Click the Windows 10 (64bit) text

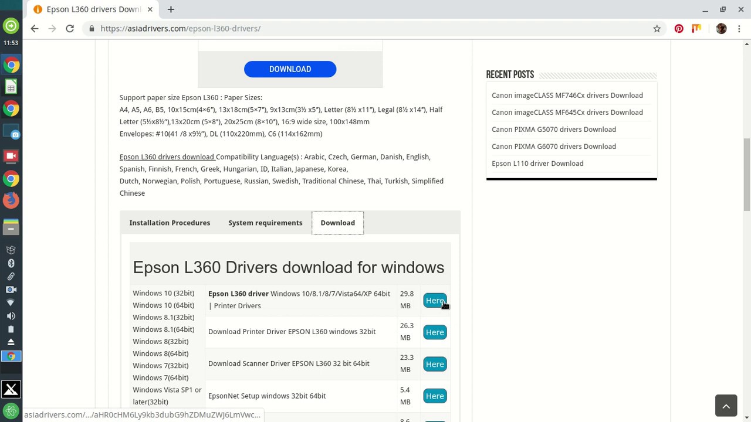(163, 305)
